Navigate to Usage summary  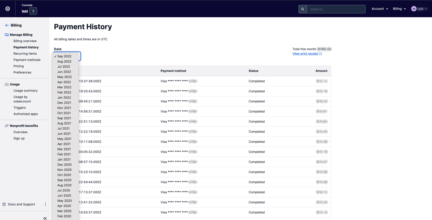(26, 91)
